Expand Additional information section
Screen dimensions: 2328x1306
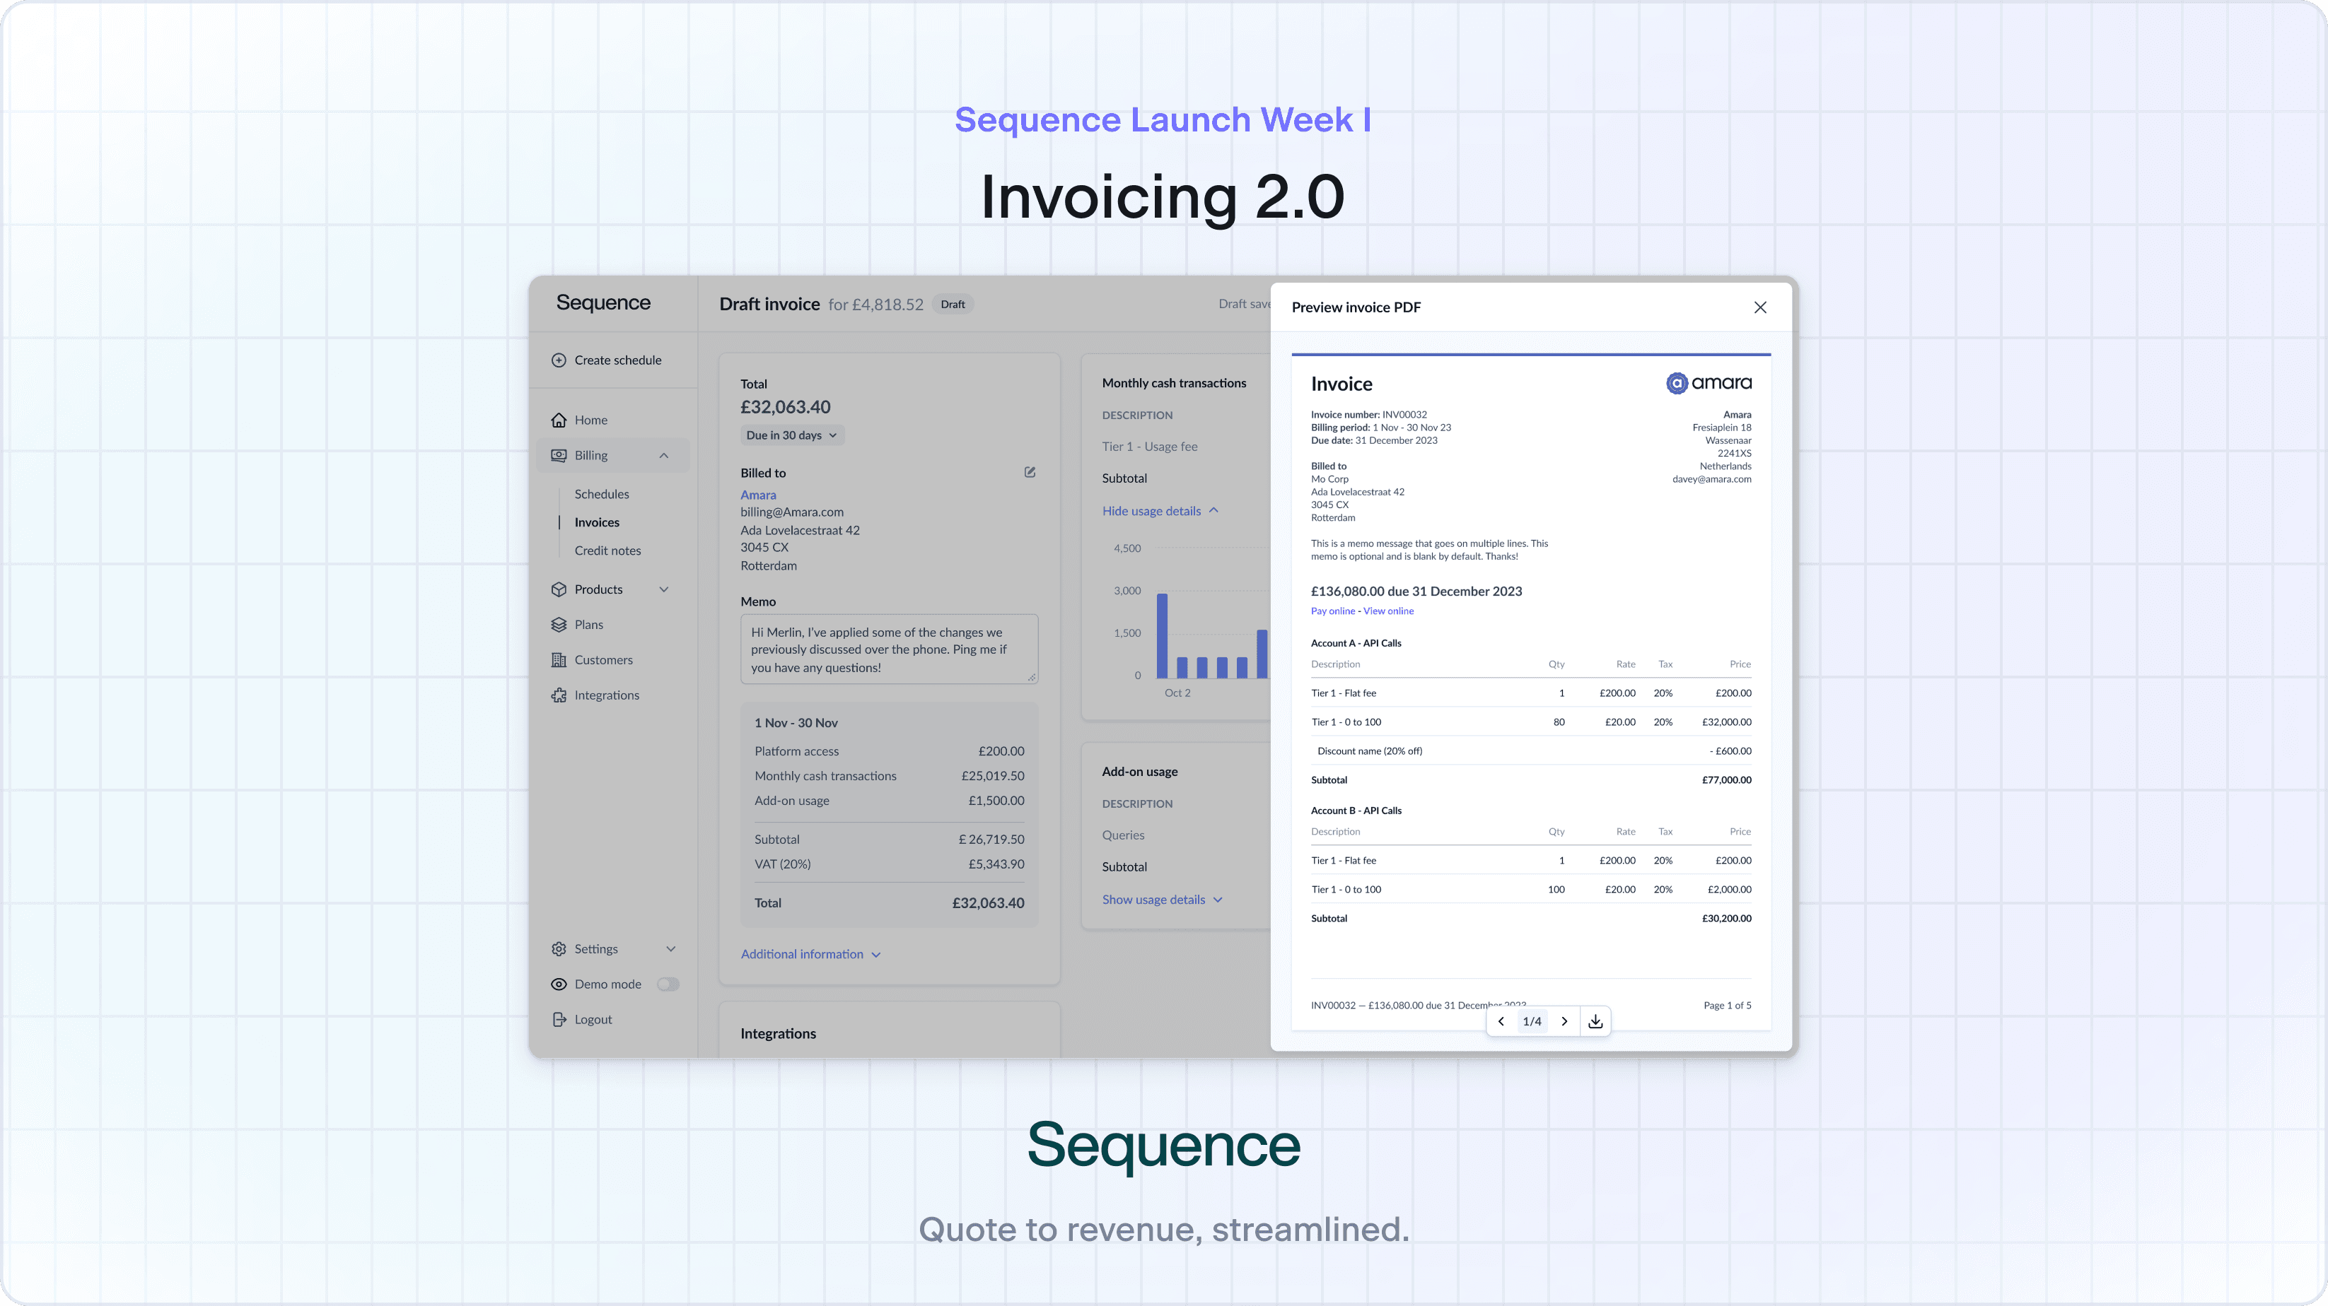point(810,954)
